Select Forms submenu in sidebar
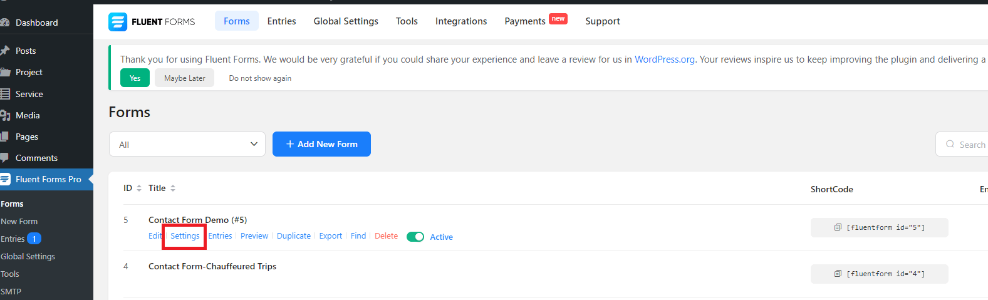988x300 pixels. click(12, 204)
